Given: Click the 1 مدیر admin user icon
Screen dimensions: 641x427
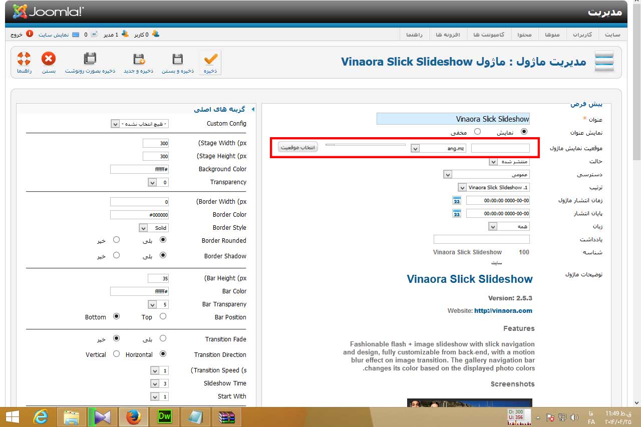Looking at the screenshot, I should tap(125, 34).
